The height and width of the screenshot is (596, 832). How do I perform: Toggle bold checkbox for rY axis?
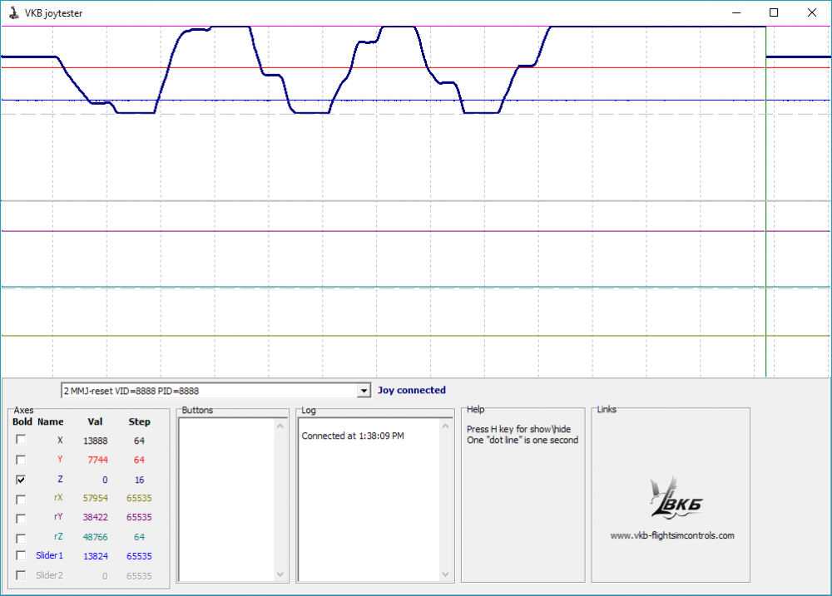click(x=21, y=518)
